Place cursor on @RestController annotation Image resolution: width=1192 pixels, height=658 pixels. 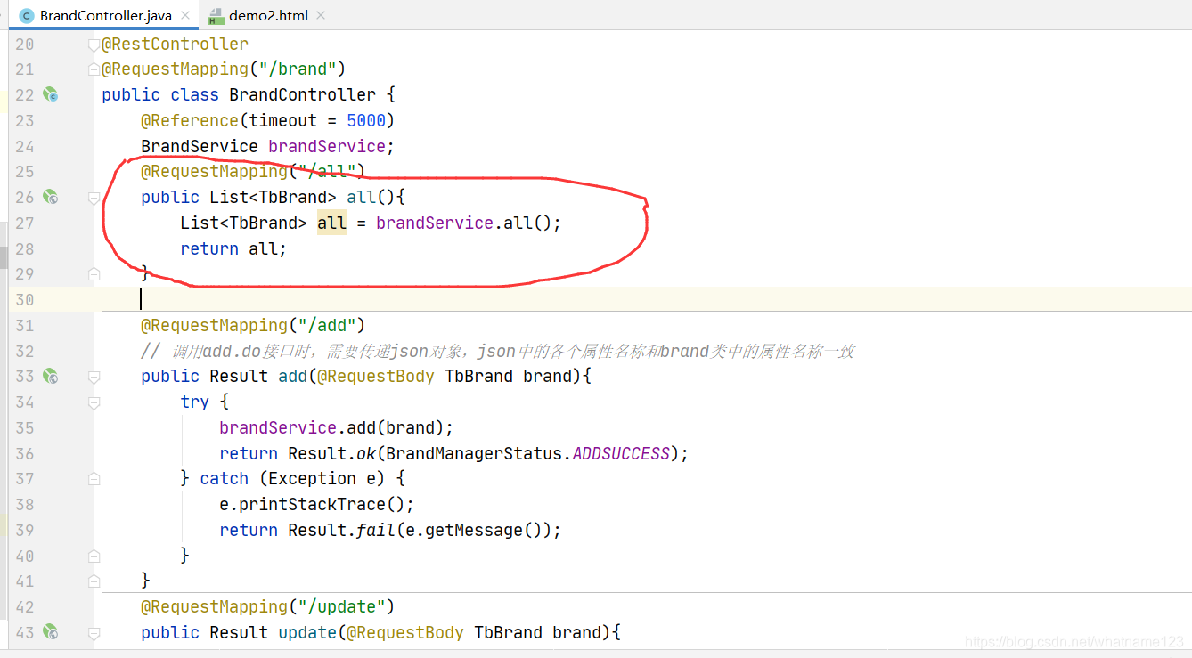pyautogui.click(x=175, y=44)
